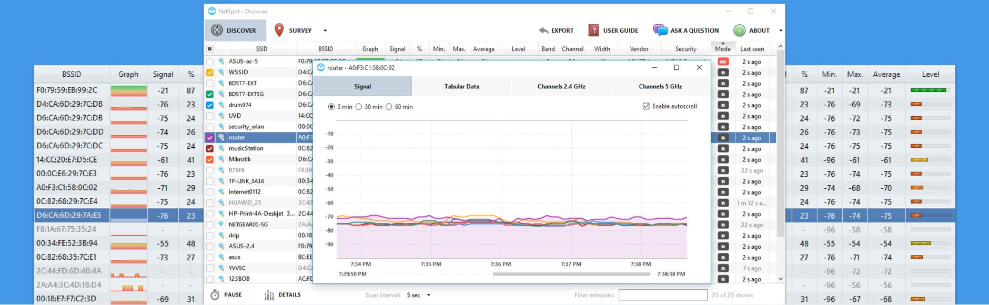This screenshot has width=989, height=305.
Task: Click the ac mode badge in first row
Action: pos(723,62)
